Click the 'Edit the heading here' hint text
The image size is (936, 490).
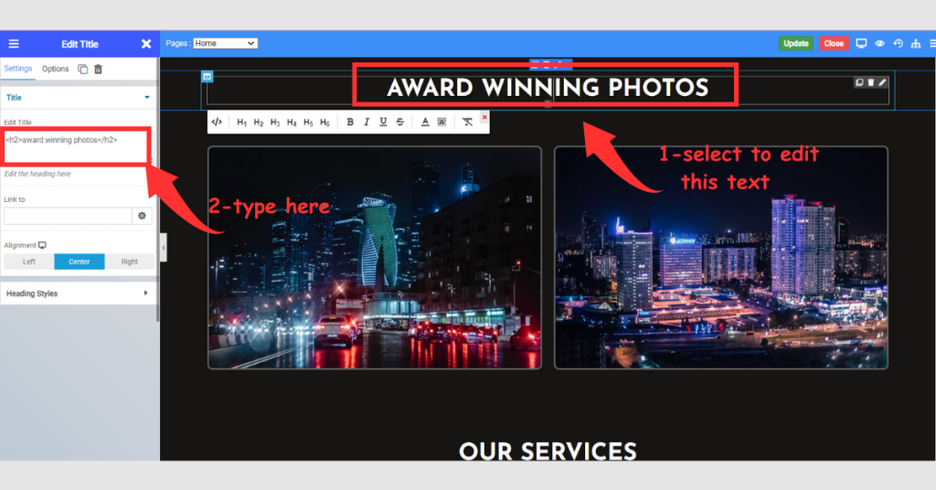(x=37, y=174)
